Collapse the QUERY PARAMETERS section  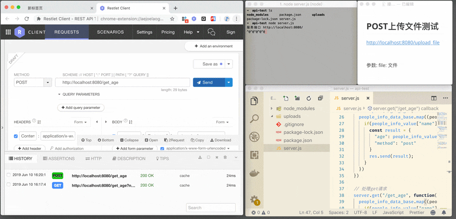point(59,94)
